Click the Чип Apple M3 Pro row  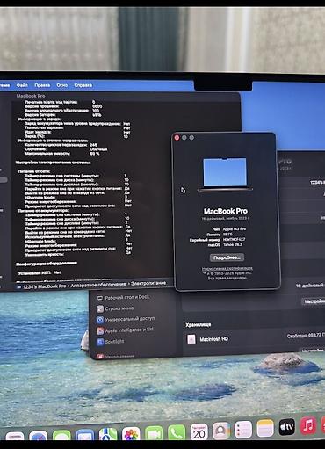tap(229, 229)
